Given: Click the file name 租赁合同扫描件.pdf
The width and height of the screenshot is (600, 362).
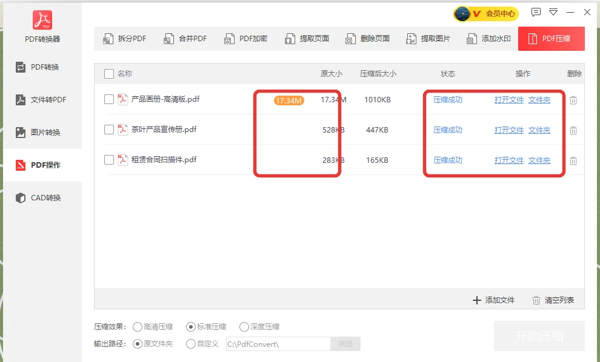Looking at the screenshot, I should 164,160.
